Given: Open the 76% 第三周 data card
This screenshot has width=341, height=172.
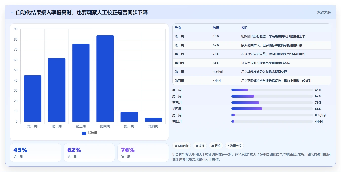Looking at the screenshot, I should [x=143, y=152].
